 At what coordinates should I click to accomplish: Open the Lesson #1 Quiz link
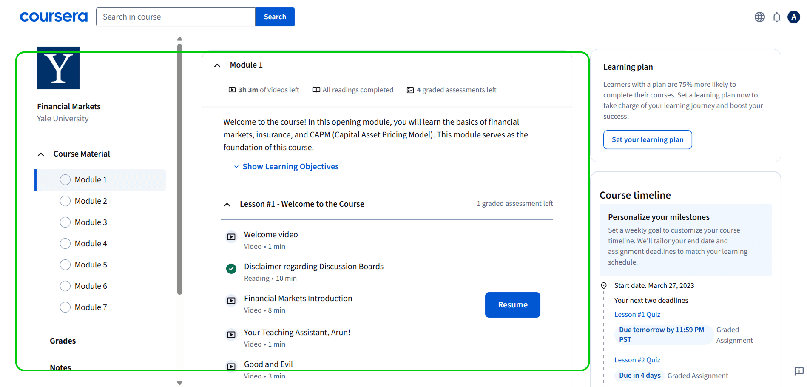pyautogui.click(x=637, y=315)
